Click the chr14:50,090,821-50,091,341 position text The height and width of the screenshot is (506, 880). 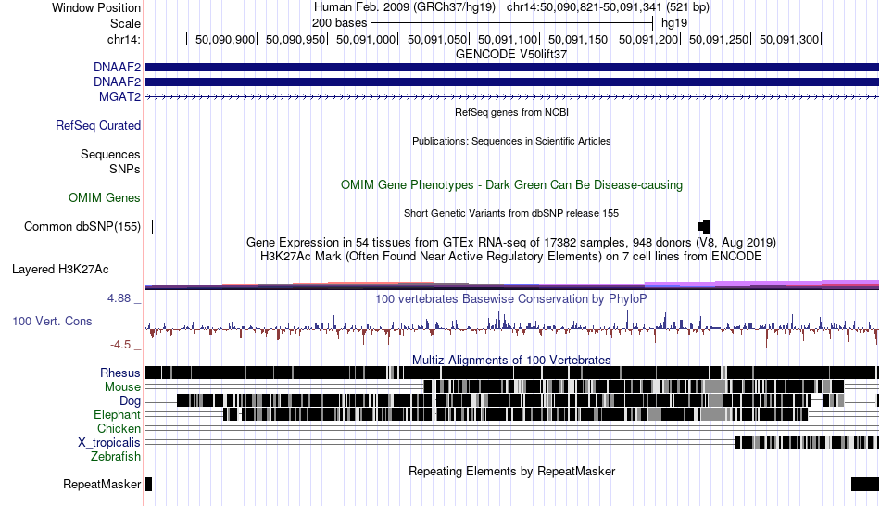608,7
